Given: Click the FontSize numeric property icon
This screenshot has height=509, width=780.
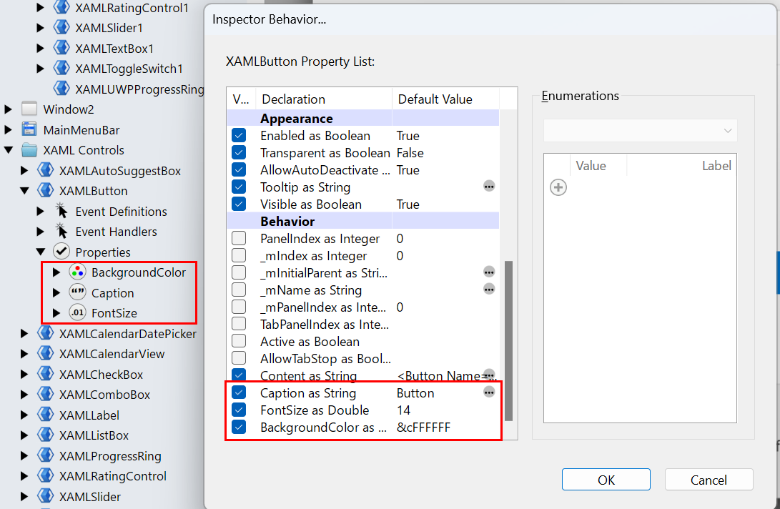Looking at the screenshot, I should 79,312.
